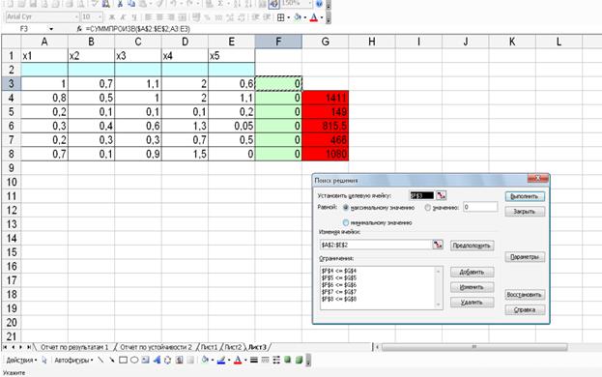Screen dimensions: 602x377
Task: Open the Name Box dropdown arrow
Action: (51, 29)
